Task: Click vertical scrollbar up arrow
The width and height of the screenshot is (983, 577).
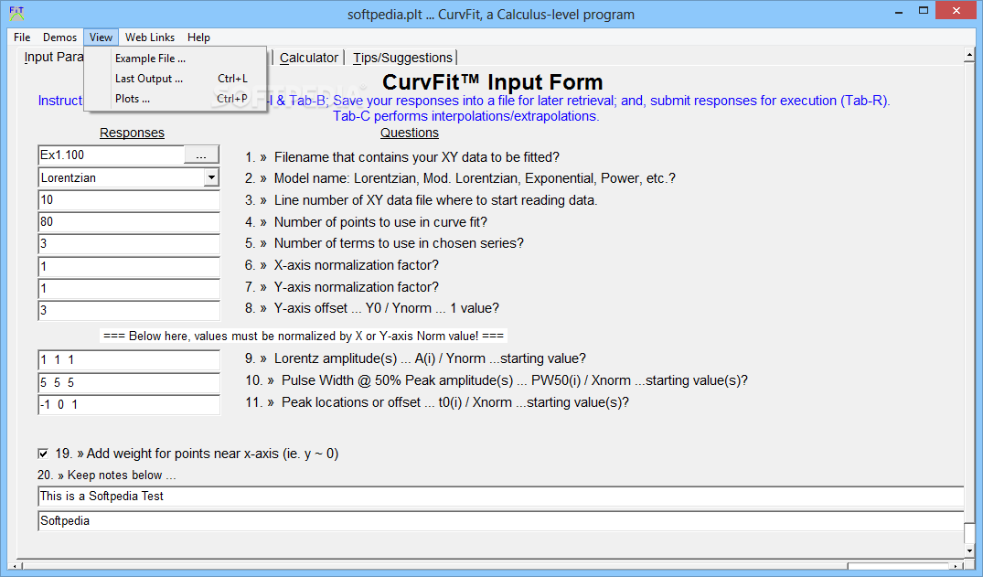Action: 970,55
